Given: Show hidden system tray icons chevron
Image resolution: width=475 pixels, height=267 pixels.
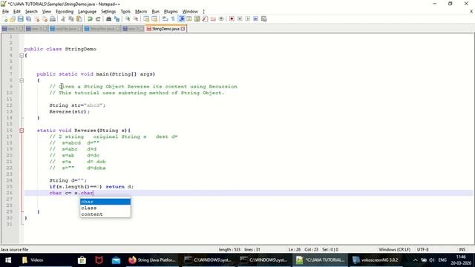Looking at the screenshot, I should (416, 260).
